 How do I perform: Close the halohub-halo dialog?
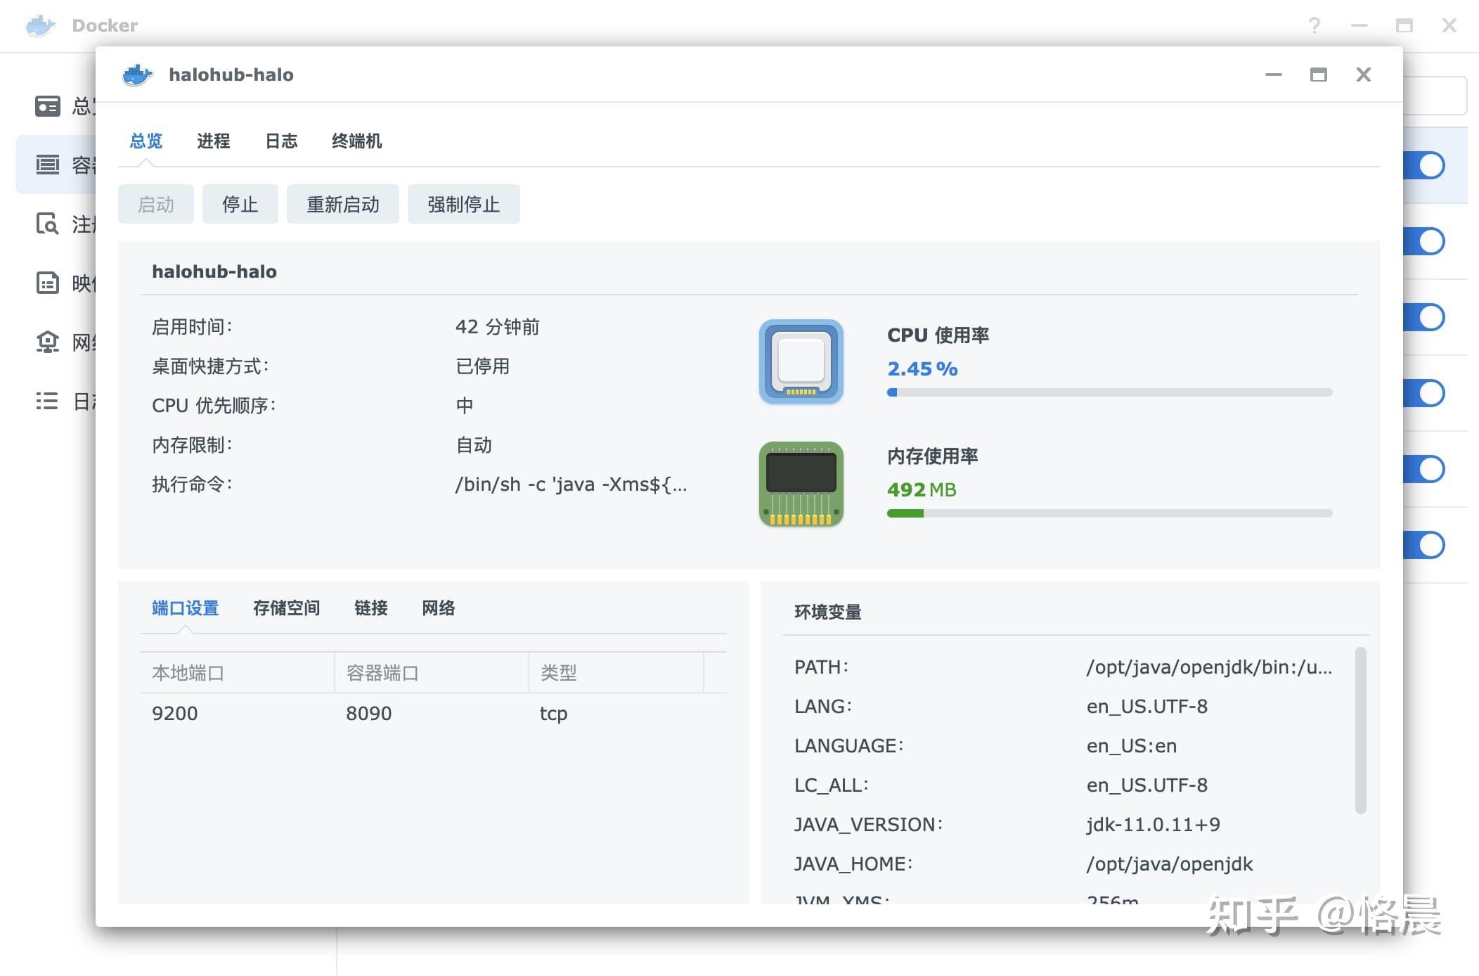(1364, 75)
